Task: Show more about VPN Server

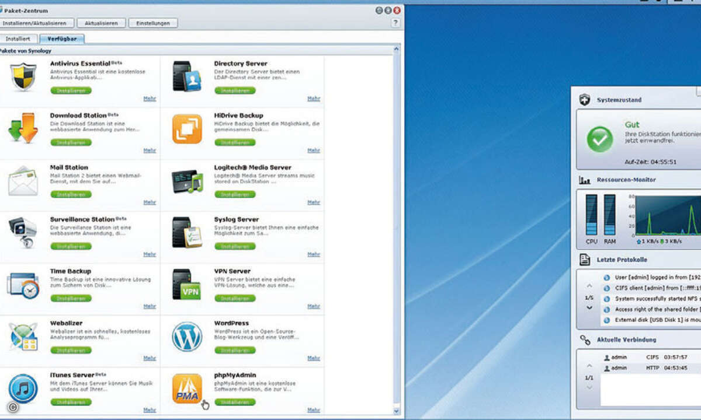Action: 314,306
